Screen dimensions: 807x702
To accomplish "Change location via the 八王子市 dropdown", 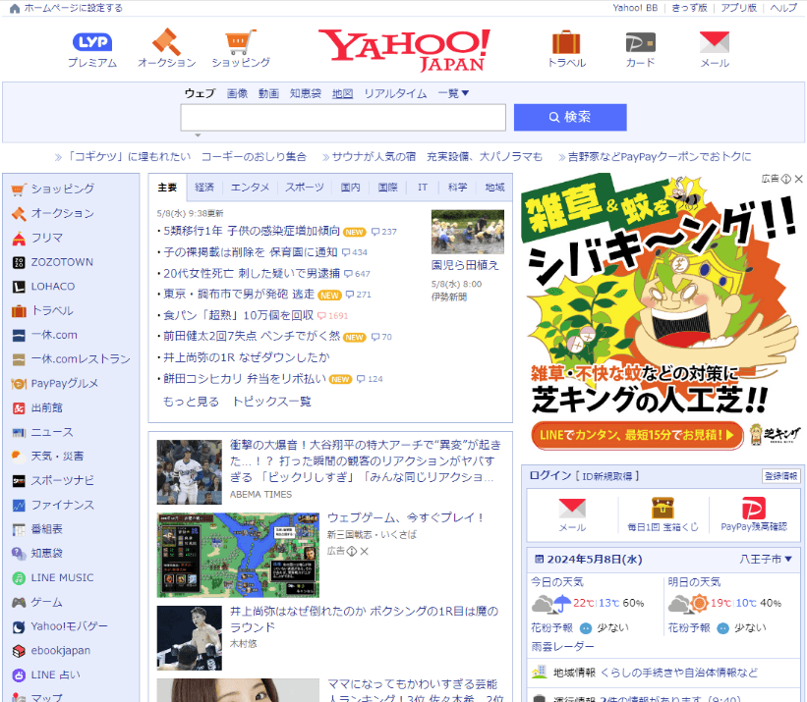I will click(x=767, y=558).
